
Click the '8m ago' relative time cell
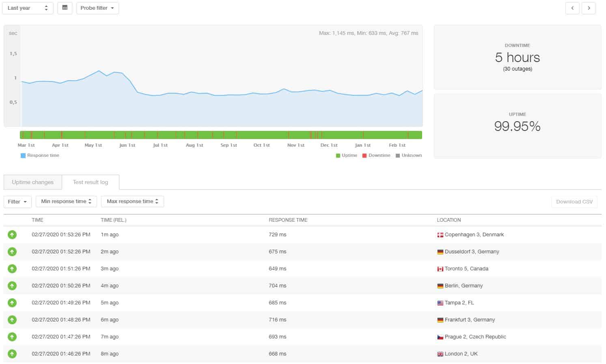[x=110, y=354]
